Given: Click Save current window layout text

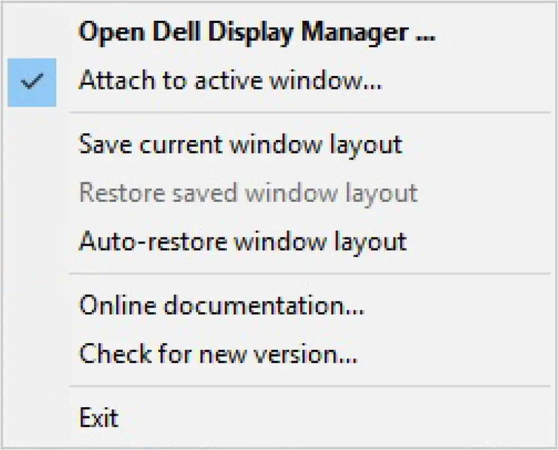Looking at the screenshot, I should tap(242, 145).
